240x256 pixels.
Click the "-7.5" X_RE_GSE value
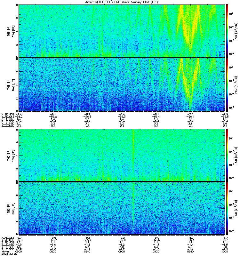(x=225, y=114)
